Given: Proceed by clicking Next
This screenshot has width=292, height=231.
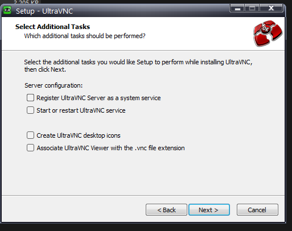Looking at the screenshot, I should (x=209, y=210).
